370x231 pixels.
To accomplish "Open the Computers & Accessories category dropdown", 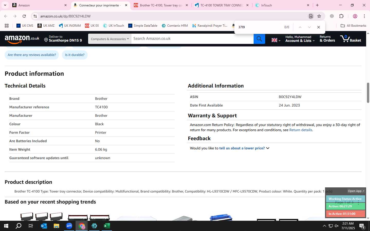I will point(110,39).
